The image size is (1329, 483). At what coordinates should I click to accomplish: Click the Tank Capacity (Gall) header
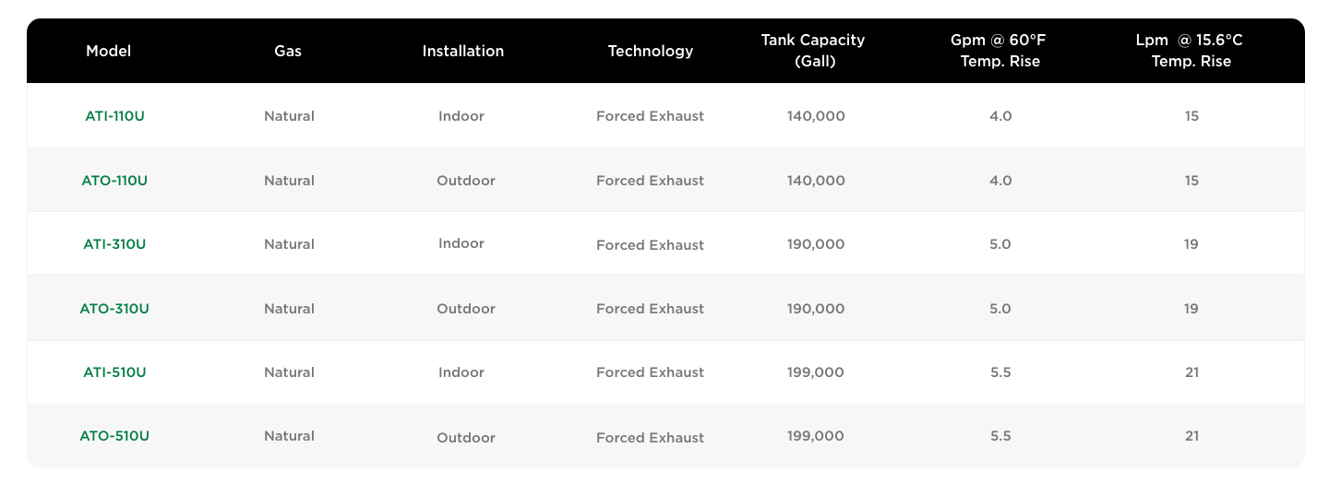[813, 51]
